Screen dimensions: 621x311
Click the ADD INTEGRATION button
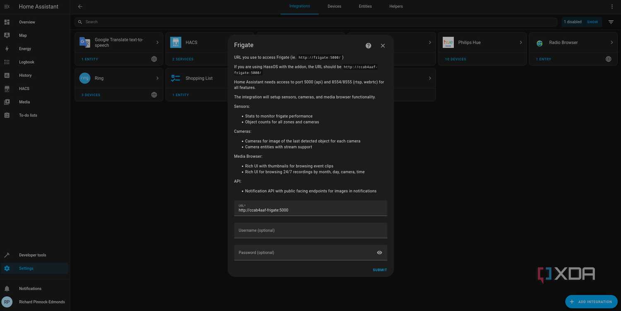coord(591,301)
